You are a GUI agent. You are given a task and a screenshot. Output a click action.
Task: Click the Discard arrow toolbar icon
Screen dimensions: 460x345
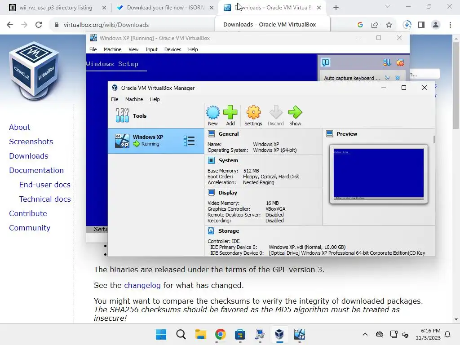tap(275, 116)
